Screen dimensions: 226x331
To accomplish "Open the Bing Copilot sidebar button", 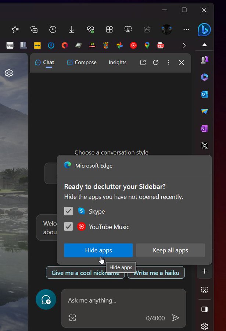I will (x=204, y=29).
